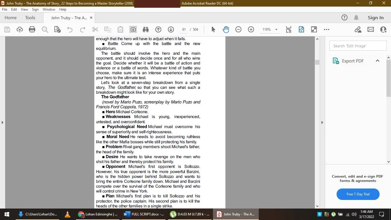
Task: Collapse the right tools pane
Action: click(x=322, y=122)
